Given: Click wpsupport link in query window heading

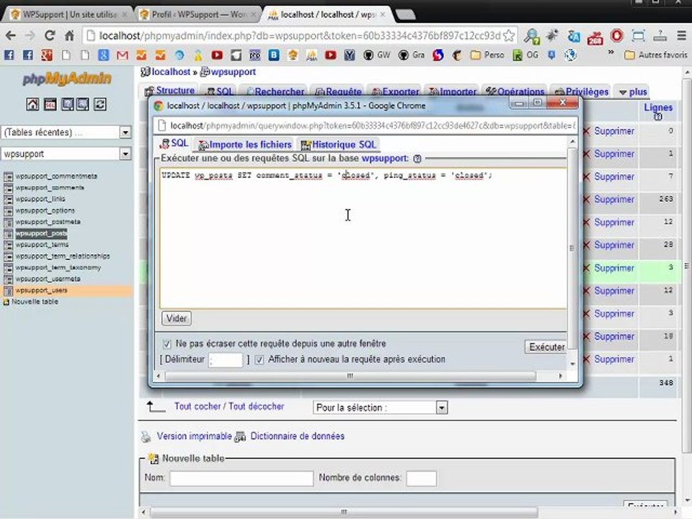Looking at the screenshot, I should 384,158.
